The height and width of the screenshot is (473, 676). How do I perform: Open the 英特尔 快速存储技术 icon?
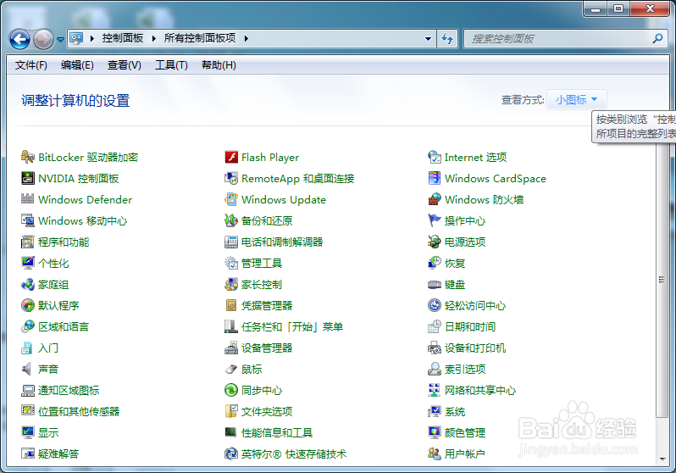point(231,454)
